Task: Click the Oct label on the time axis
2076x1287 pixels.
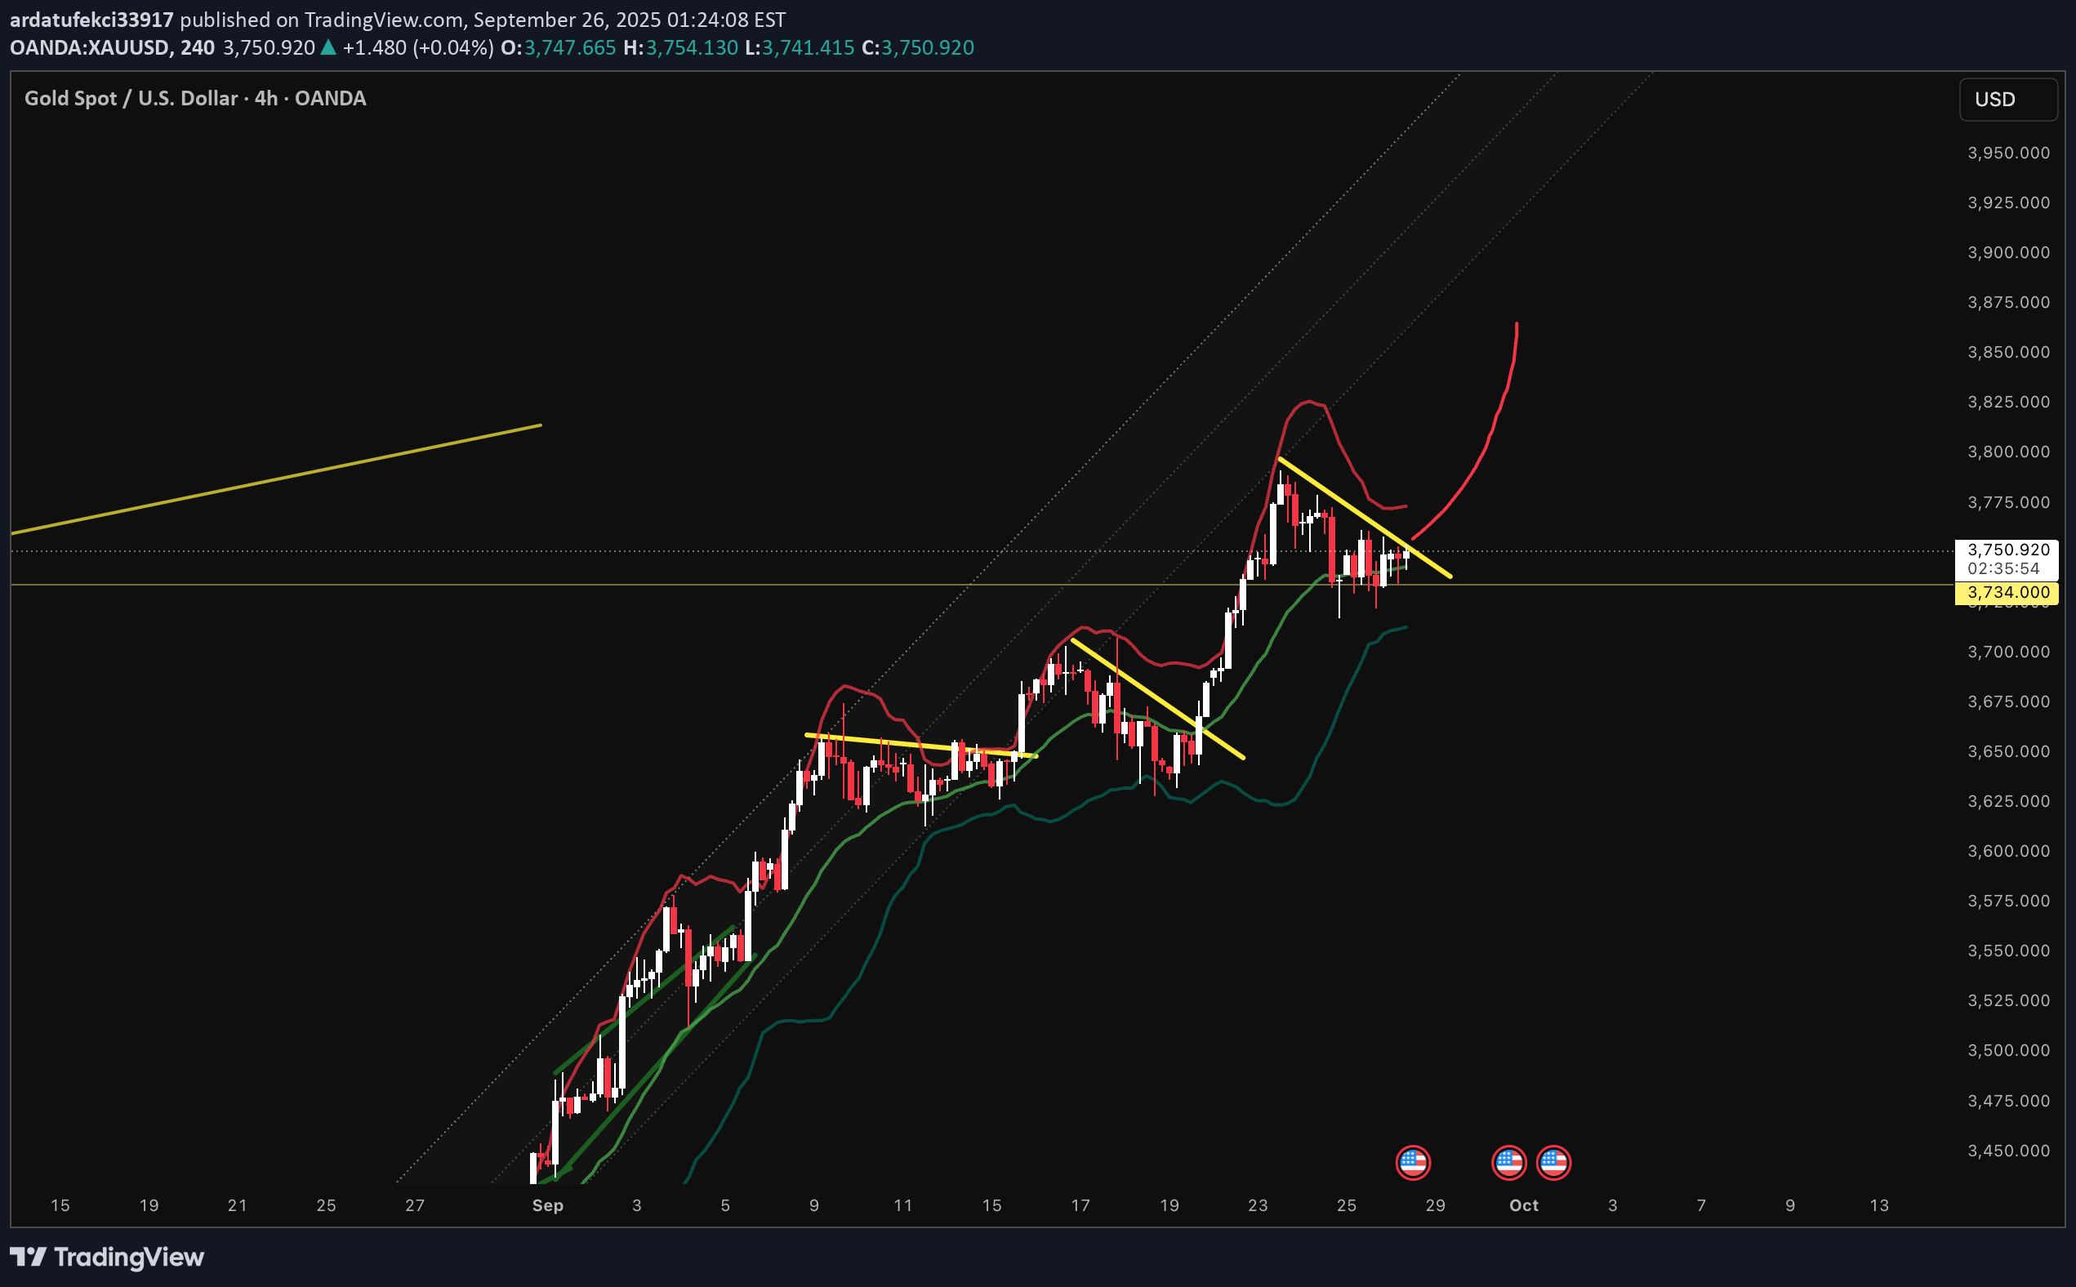Action: 1523,1205
